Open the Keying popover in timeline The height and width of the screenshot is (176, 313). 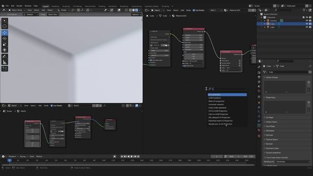[x=23, y=156]
